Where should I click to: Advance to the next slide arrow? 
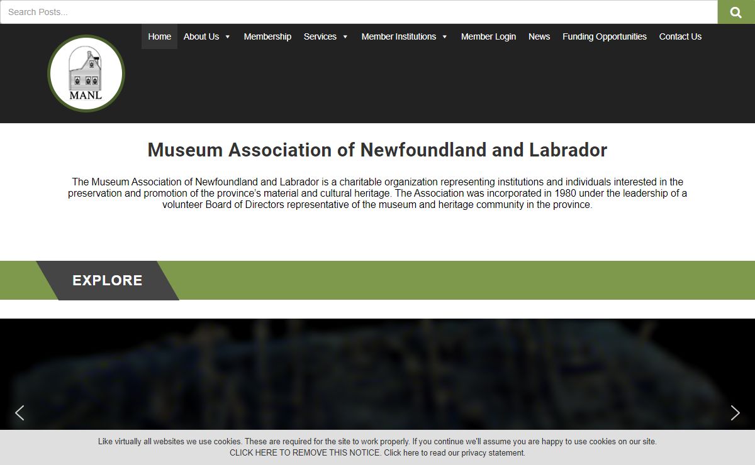(x=735, y=413)
